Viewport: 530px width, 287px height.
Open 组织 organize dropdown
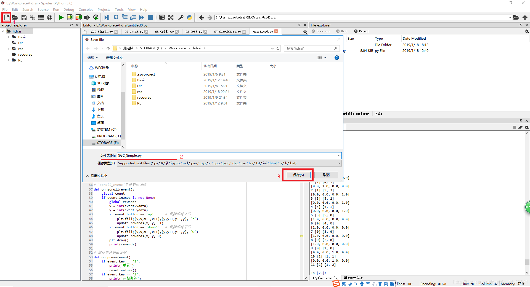92,58
